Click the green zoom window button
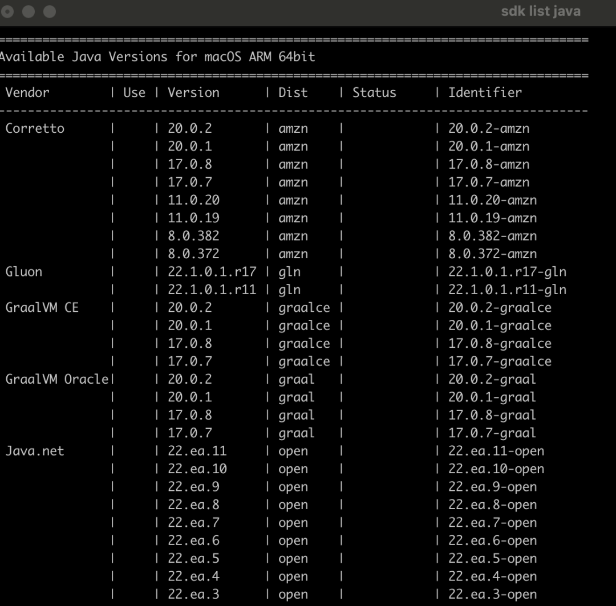The width and height of the screenshot is (616, 606). tap(50, 11)
